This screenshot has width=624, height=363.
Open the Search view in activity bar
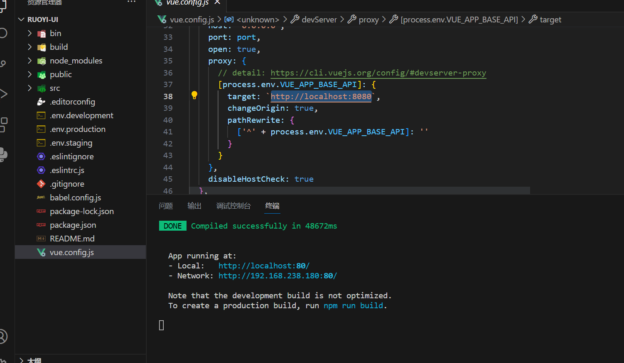tap(2, 33)
